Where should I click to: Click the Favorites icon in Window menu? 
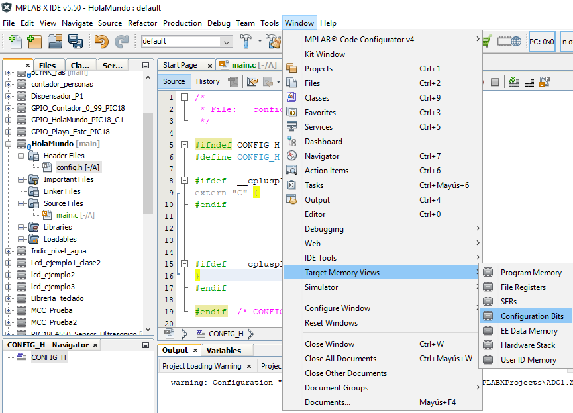coord(291,112)
